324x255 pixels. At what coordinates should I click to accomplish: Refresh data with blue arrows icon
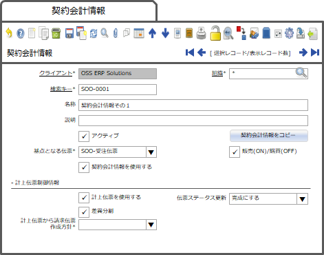[94, 33]
